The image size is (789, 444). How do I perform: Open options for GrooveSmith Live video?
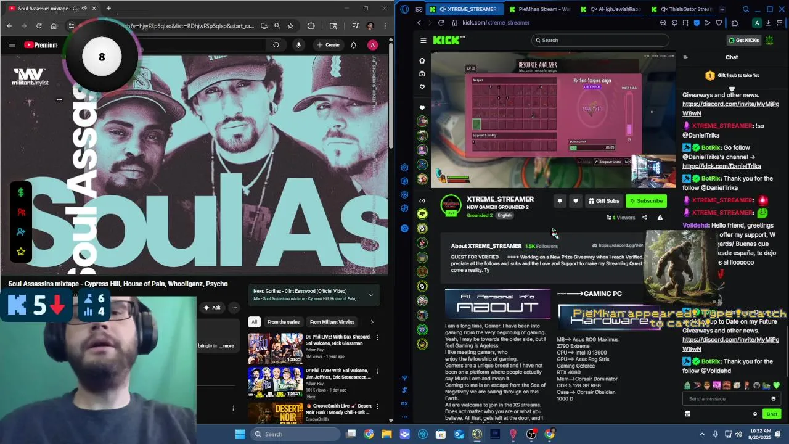tap(377, 406)
